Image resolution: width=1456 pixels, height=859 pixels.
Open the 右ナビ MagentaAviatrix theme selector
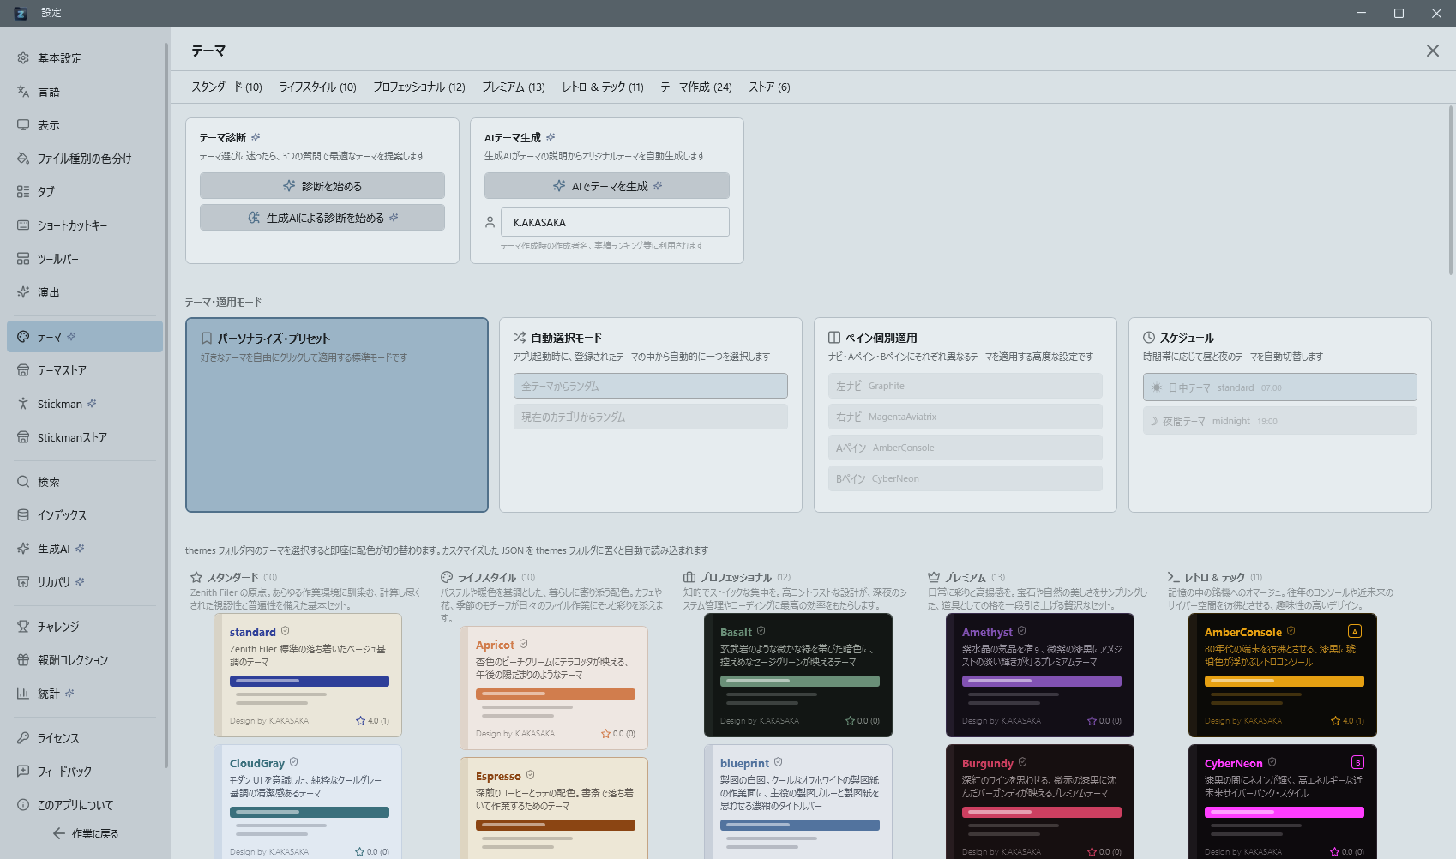(966, 417)
